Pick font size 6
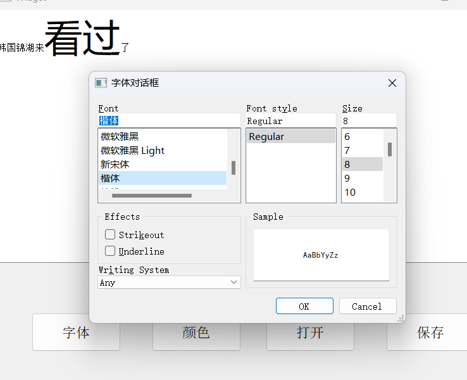This screenshot has width=467, height=380. [347, 136]
